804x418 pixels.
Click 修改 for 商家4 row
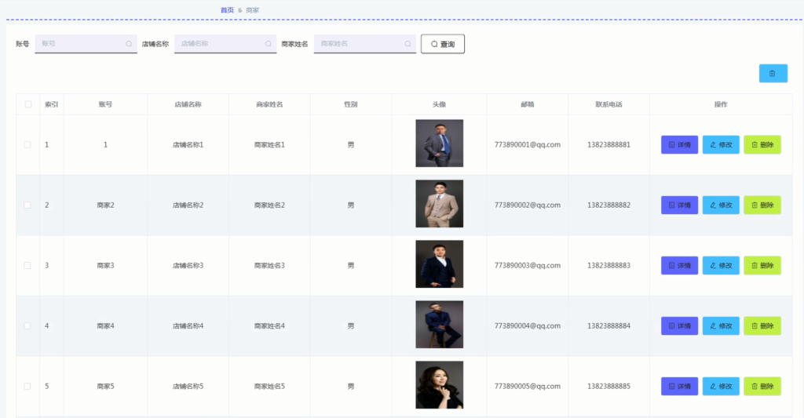click(721, 326)
